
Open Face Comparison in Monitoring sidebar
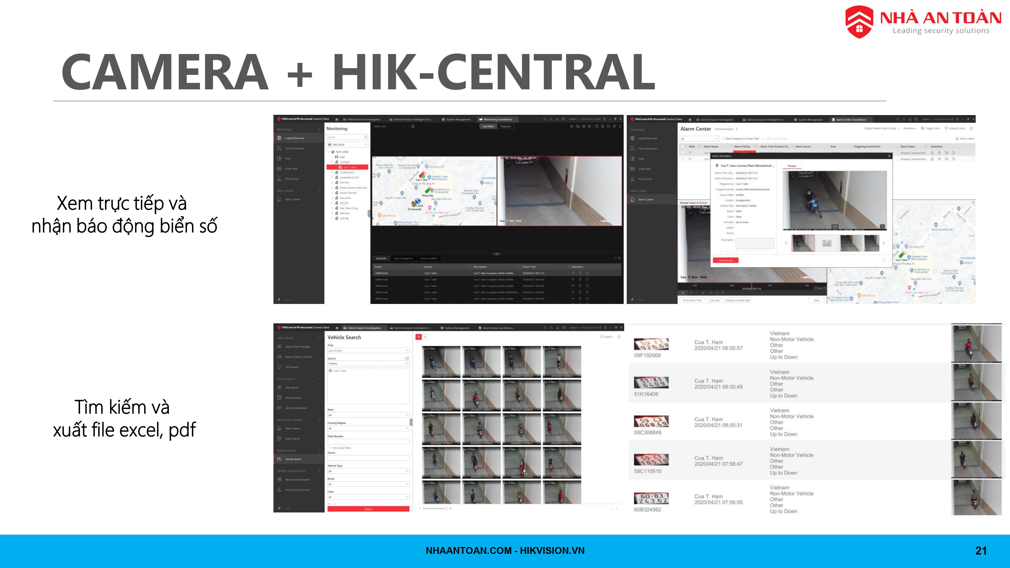tap(294, 148)
